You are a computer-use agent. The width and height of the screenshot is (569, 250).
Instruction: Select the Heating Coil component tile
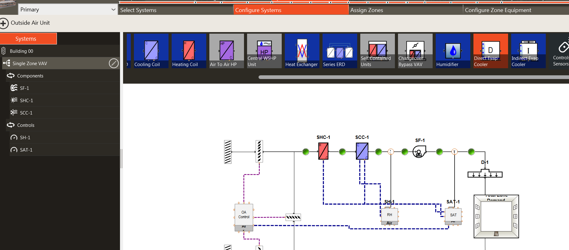(189, 51)
